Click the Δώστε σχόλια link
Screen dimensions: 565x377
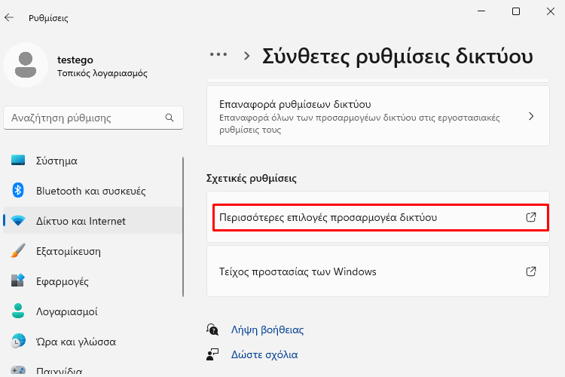(264, 354)
